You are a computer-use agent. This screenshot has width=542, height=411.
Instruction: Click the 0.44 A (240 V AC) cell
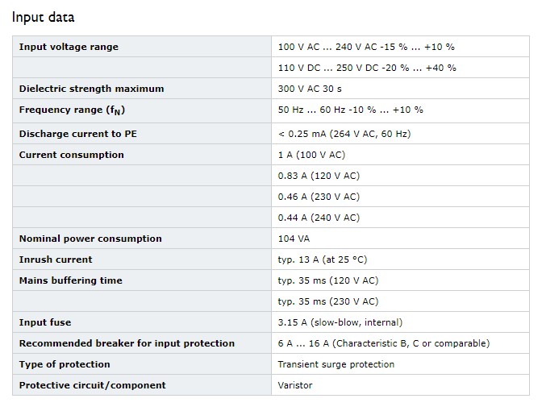click(x=319, y=218)
